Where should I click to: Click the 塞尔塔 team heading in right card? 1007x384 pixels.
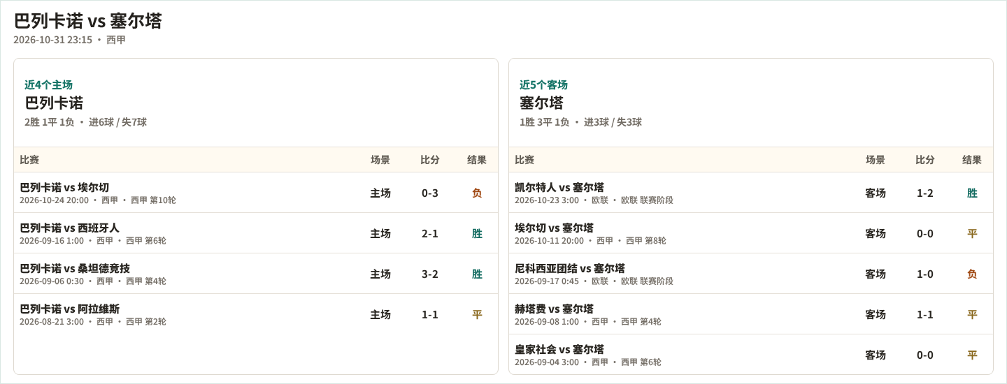pos(541,103)
